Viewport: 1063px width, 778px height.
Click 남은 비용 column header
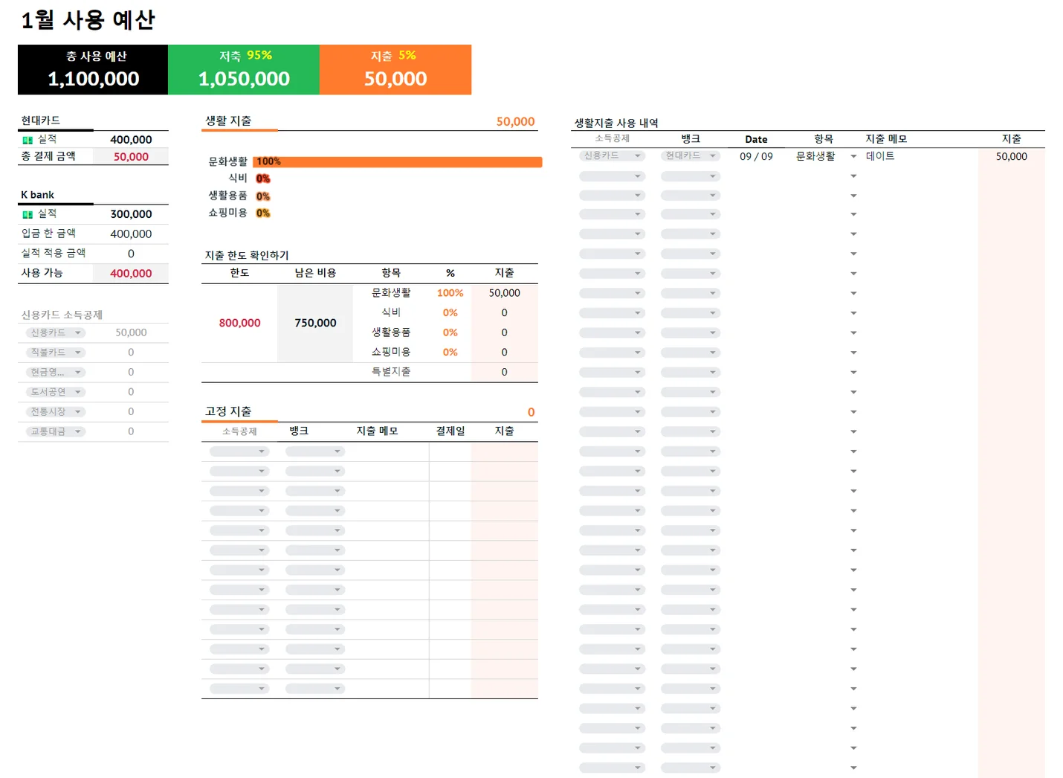(315, 273)
